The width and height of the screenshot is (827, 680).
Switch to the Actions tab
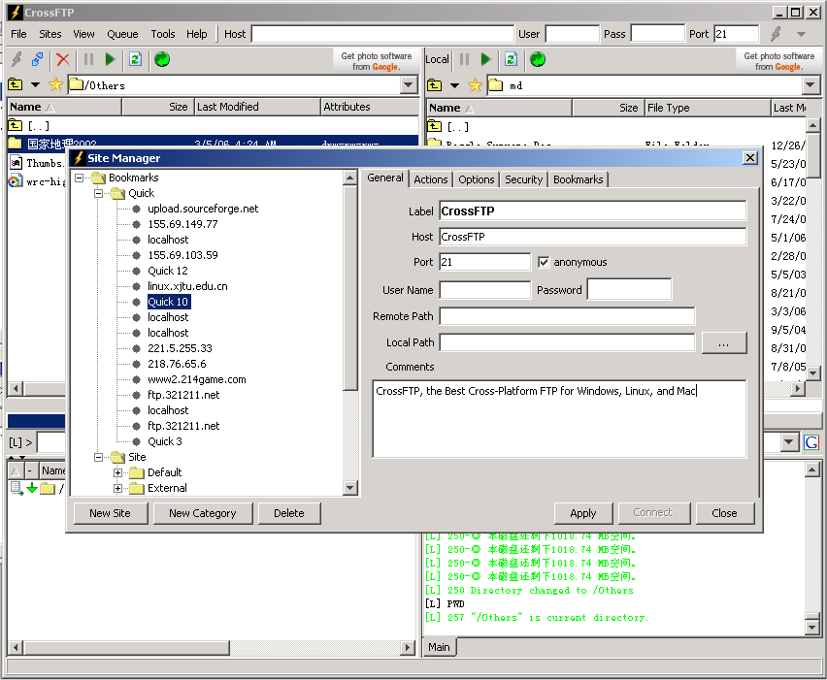pyautogui.click(x=430, y=179)
